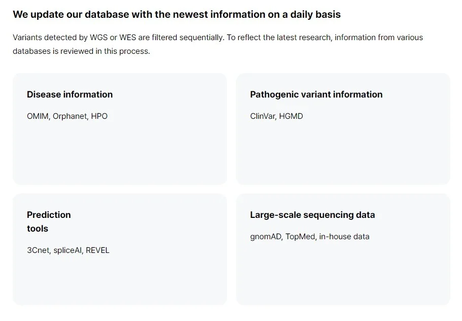Click the 3Cnet prediction tool name
This screenshot has width=462, height=321.
(x=39, y=250)
